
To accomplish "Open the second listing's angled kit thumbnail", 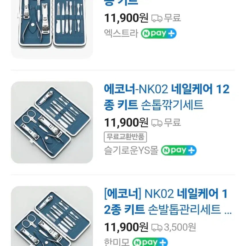I will (x=52, y=122).
